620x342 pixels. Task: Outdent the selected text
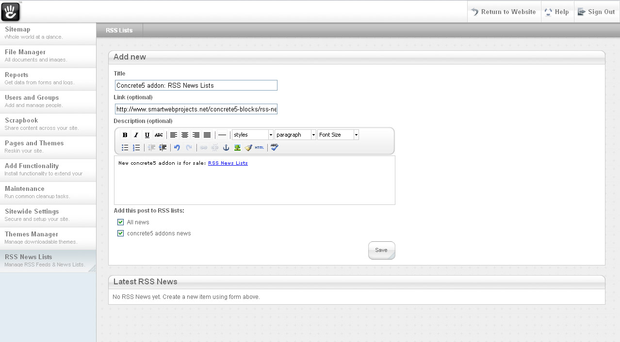point(151,148)
